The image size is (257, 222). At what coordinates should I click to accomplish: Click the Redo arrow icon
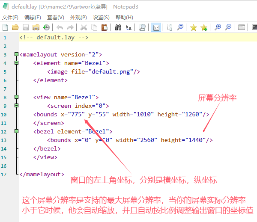70,27
